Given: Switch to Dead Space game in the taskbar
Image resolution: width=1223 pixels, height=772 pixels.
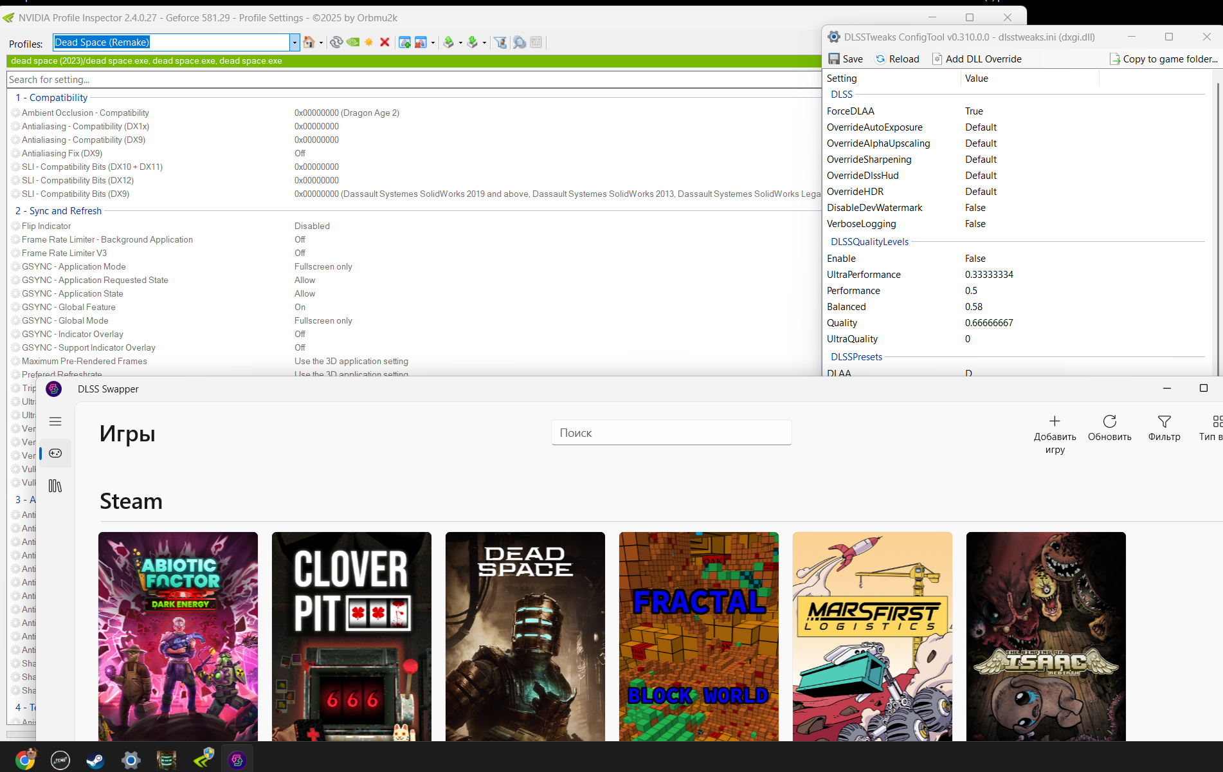Looking at the screenshot, I should click(166, 760).
